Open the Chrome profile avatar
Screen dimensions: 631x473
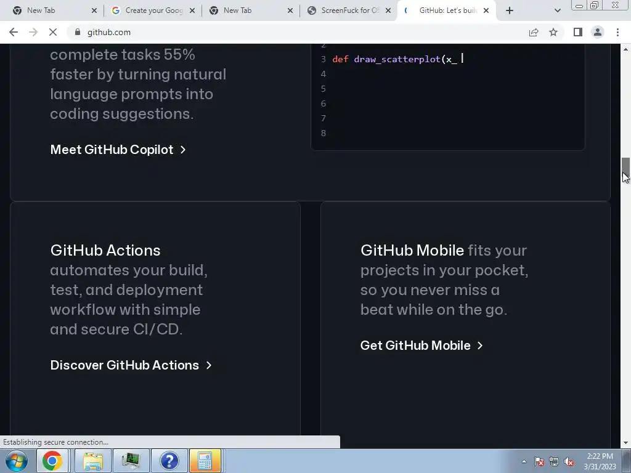[598, 32]
